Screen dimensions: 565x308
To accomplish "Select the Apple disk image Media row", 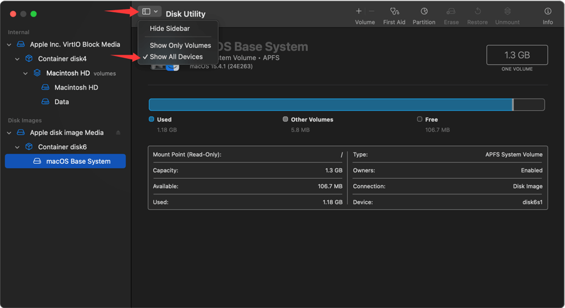I will [x=65, y=133].
